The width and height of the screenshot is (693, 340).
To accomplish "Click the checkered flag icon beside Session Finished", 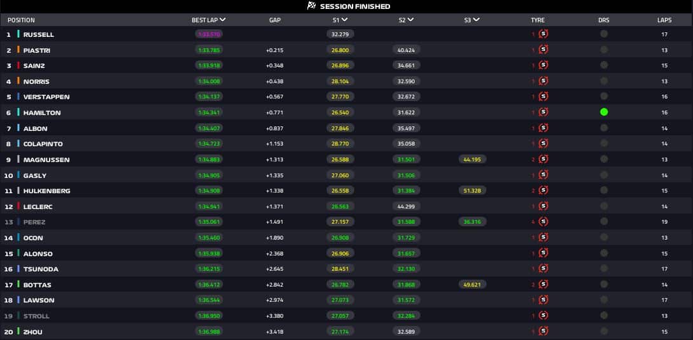I will point(312,6).
